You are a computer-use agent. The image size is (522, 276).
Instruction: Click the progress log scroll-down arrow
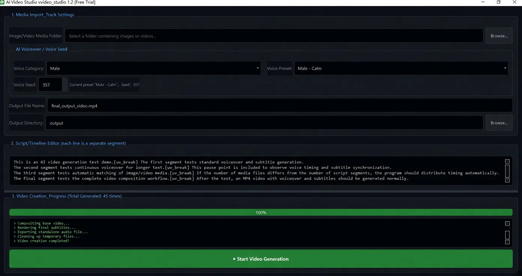(507, 242)
